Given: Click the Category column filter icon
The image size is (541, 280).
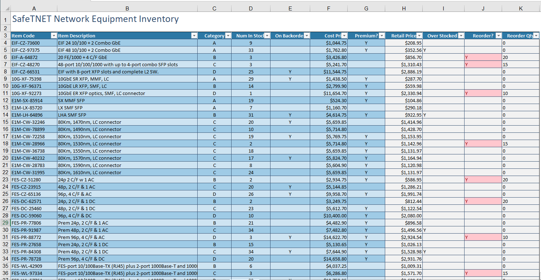Looking at the screenshot, I should click(x=228, y=36).
